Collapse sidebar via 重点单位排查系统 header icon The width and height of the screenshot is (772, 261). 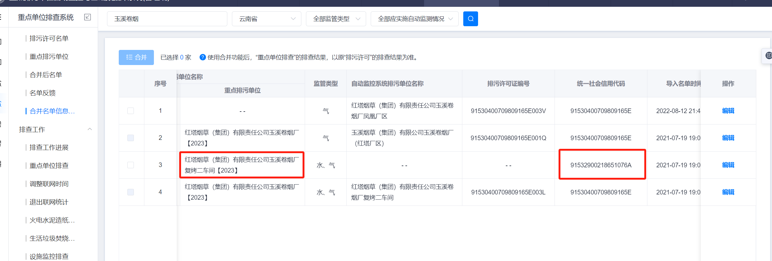88,17
